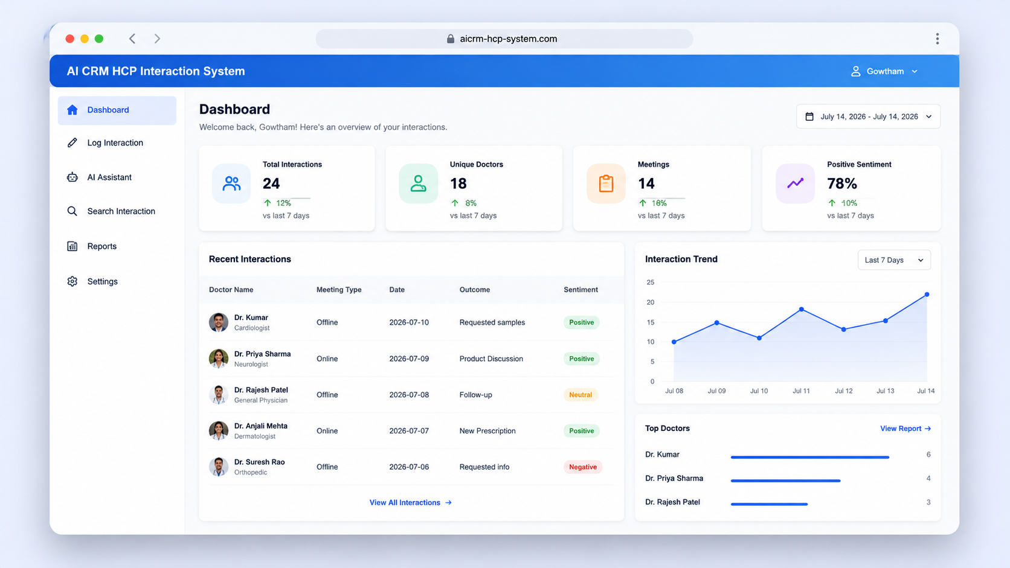This screenshot has height=568, width=1010.
Task: Click the 78% Positive Sentiment value
Action: [x=842, y=183]
